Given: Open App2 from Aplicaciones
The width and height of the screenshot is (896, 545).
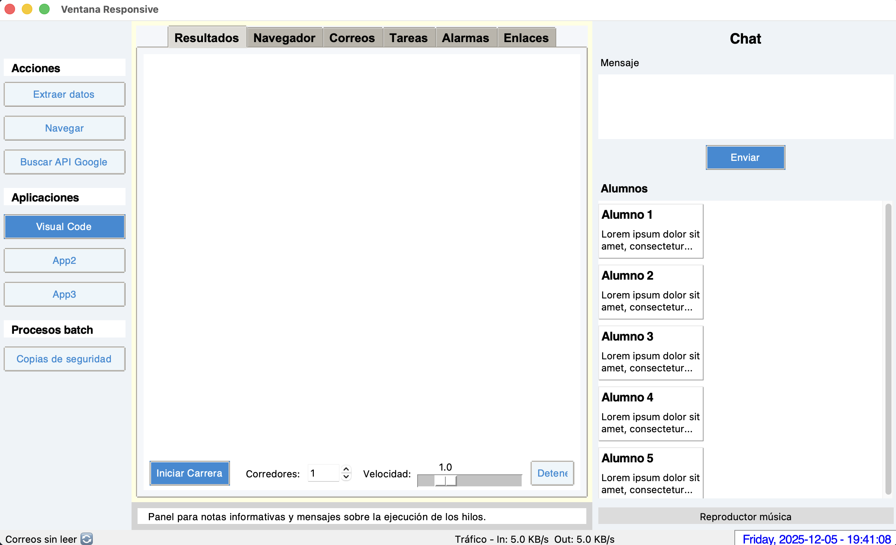Looking at the screenshot, I should 64,260.
